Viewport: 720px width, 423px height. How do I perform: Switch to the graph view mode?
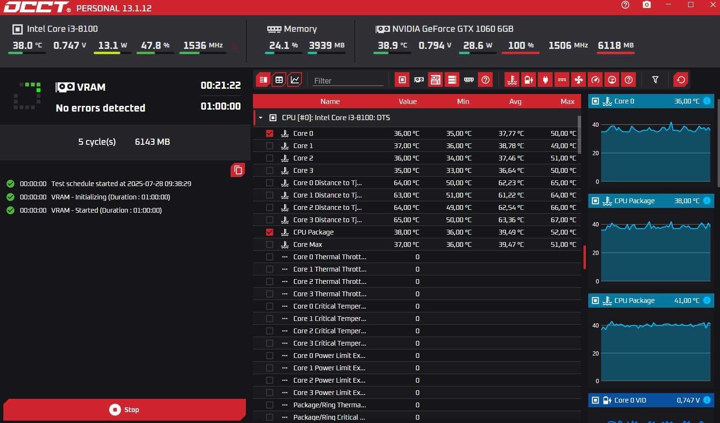click(295, 80)
